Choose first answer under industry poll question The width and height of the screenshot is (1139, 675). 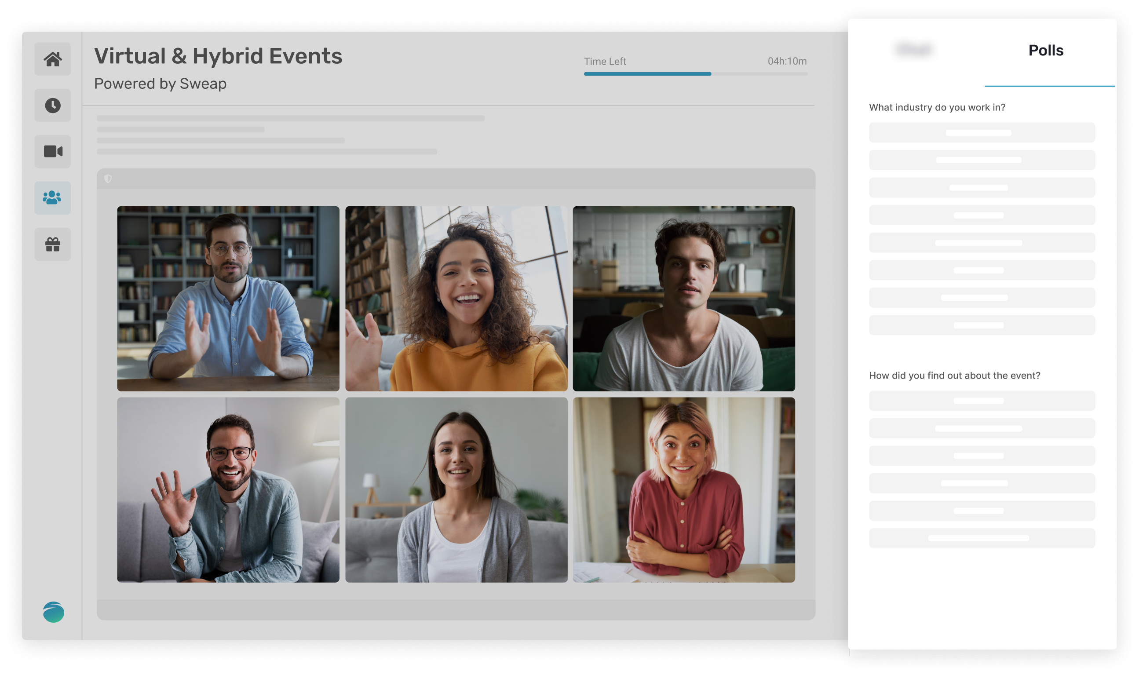point(982,133)
